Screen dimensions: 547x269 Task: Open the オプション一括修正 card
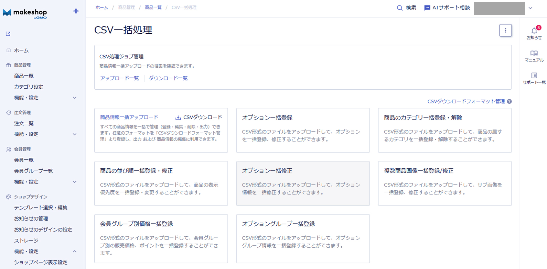(x=303, y=183)
